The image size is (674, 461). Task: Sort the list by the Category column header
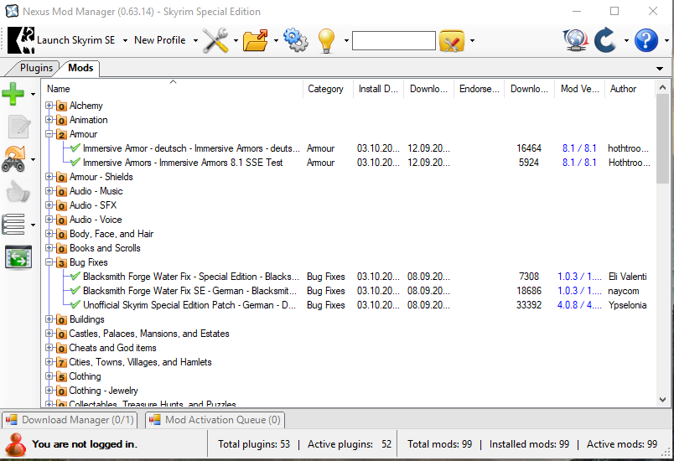[325, 89]
